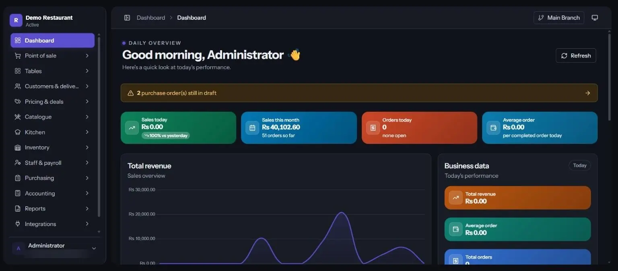
Task: Expand the Reports chevron
Action: click(x=87, y=209)
